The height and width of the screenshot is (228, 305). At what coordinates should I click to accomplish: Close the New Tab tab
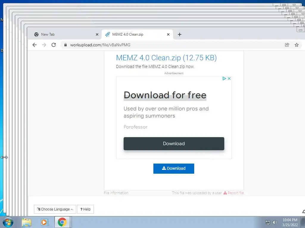pos(97,34)
